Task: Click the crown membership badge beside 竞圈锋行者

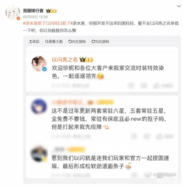Action: pyautogui.click(x=51, y=11)
